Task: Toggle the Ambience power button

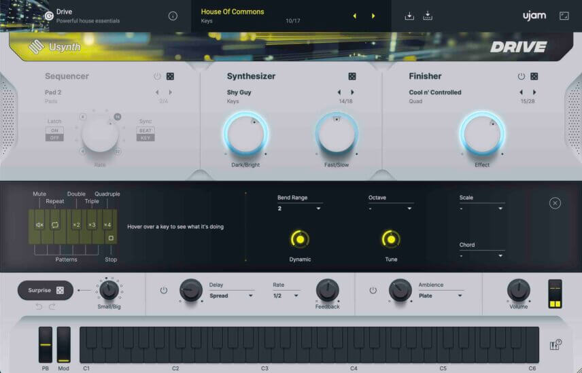Action: [x=373, y=290]
